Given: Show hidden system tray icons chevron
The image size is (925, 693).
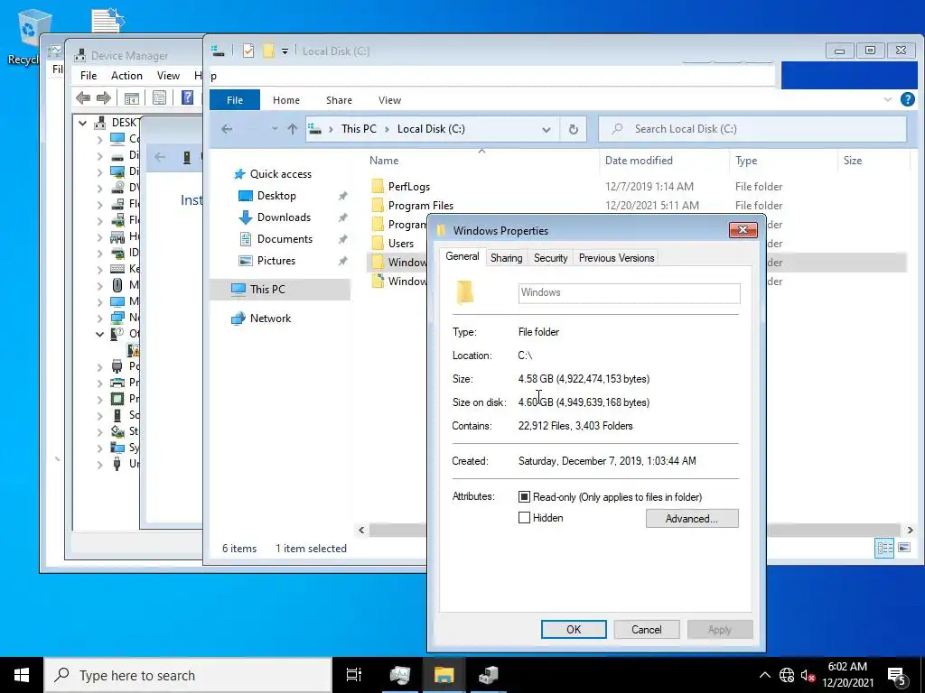Looking at the screenshot, I should [765, 675].
